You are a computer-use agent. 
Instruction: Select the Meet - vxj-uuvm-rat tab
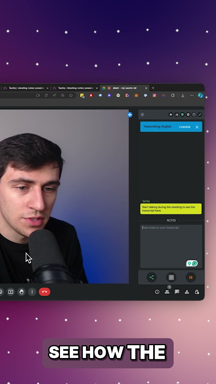[x=124, y=88]
